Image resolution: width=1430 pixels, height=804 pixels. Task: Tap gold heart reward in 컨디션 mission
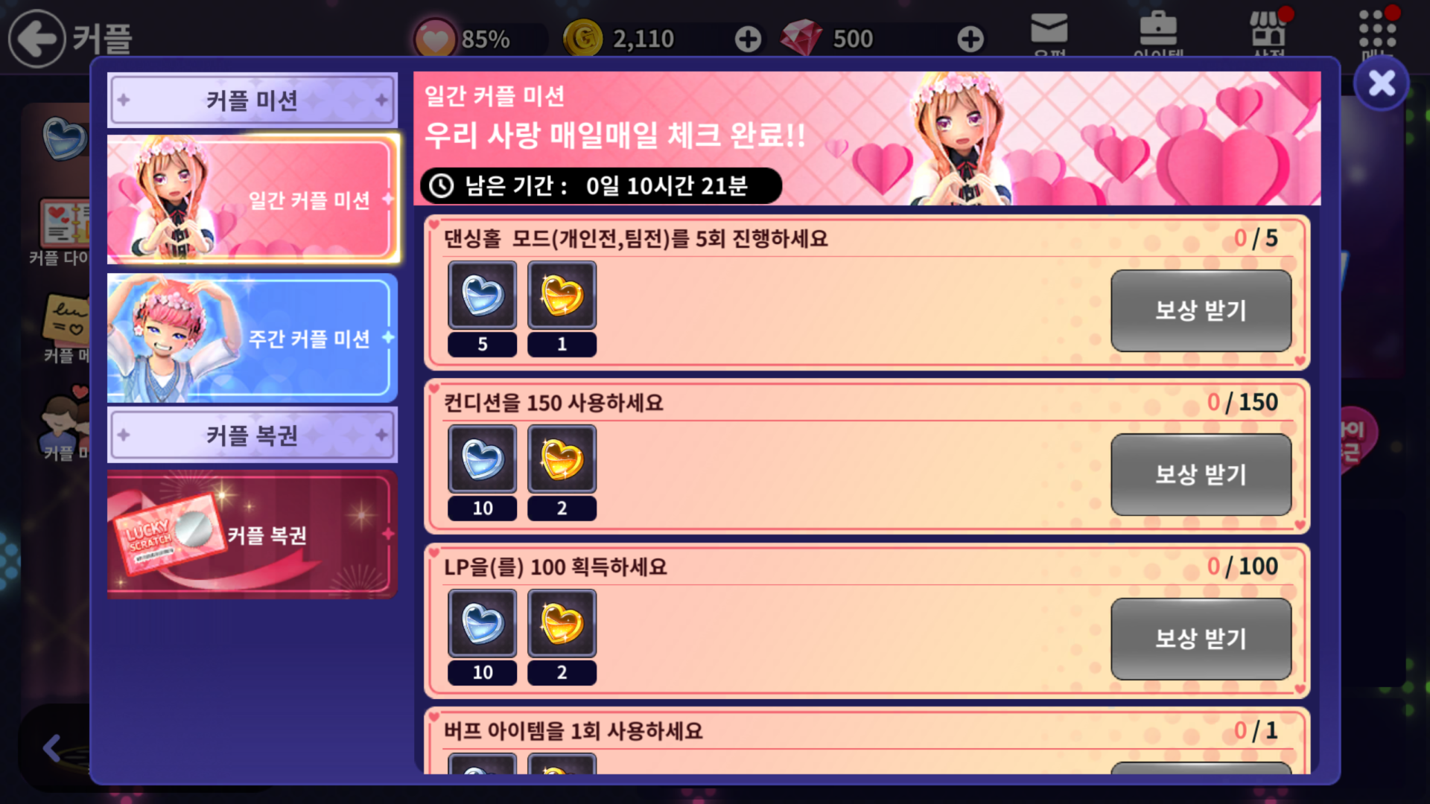click(562, 459)
